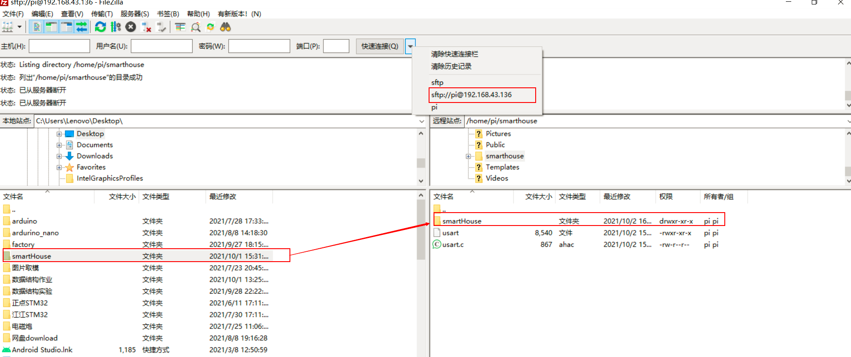Focus the 用户名(U) username field
851x357 pixels.
click(161, 46)
